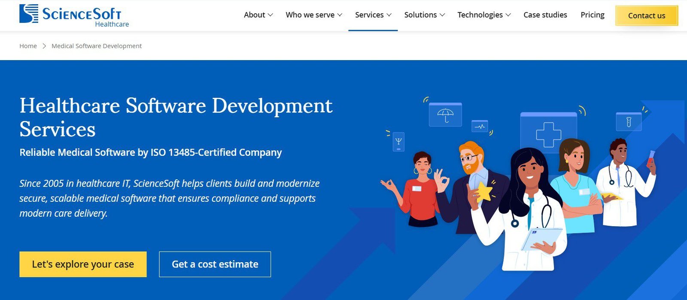The height and width of the screenshot is (300, 687).
Task: Click Medical Software Development breadcrumb
Action: 97,46
